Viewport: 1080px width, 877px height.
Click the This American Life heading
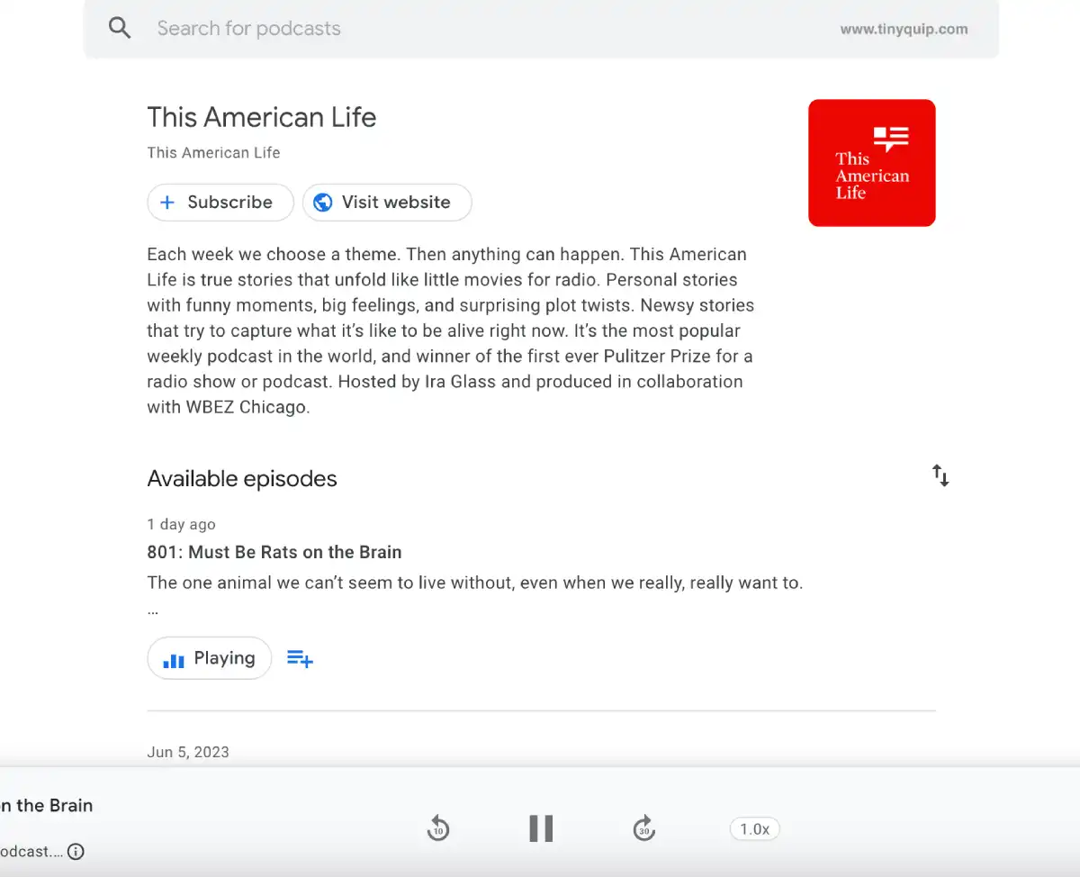tap(261, 117)
